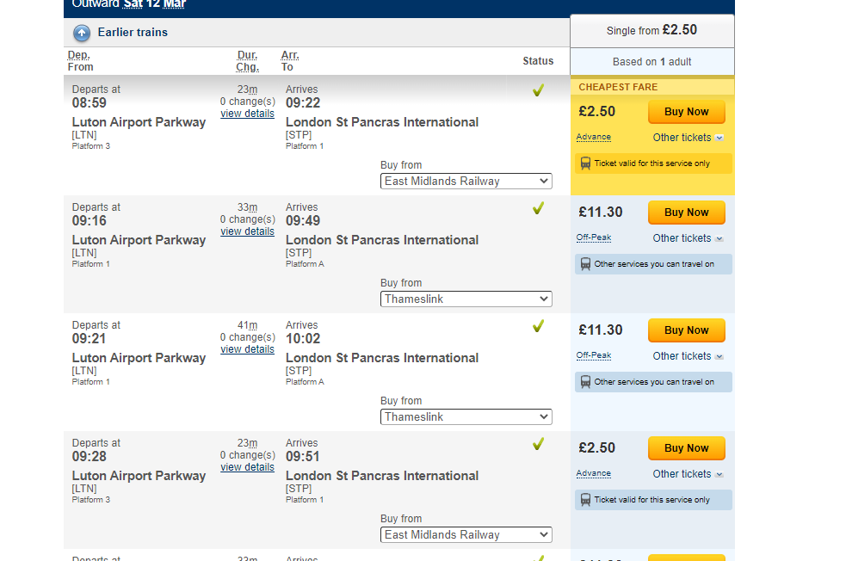The height and width of the screenshot is (561, 846).
Task: Click train icon on 09:16 other services note
Action: 585,264
